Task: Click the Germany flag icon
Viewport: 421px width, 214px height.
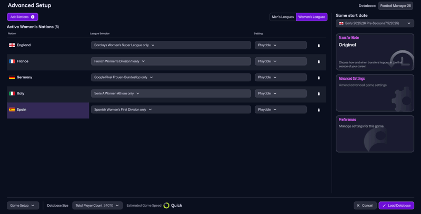Action: (x=12, y=77)
